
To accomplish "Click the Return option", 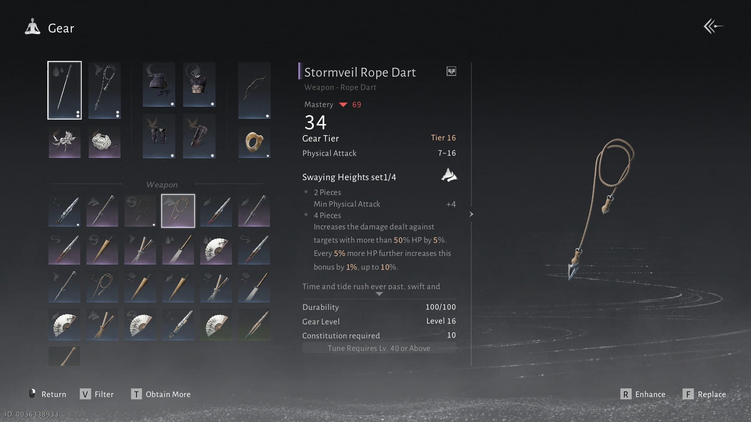I will [47, 394].
